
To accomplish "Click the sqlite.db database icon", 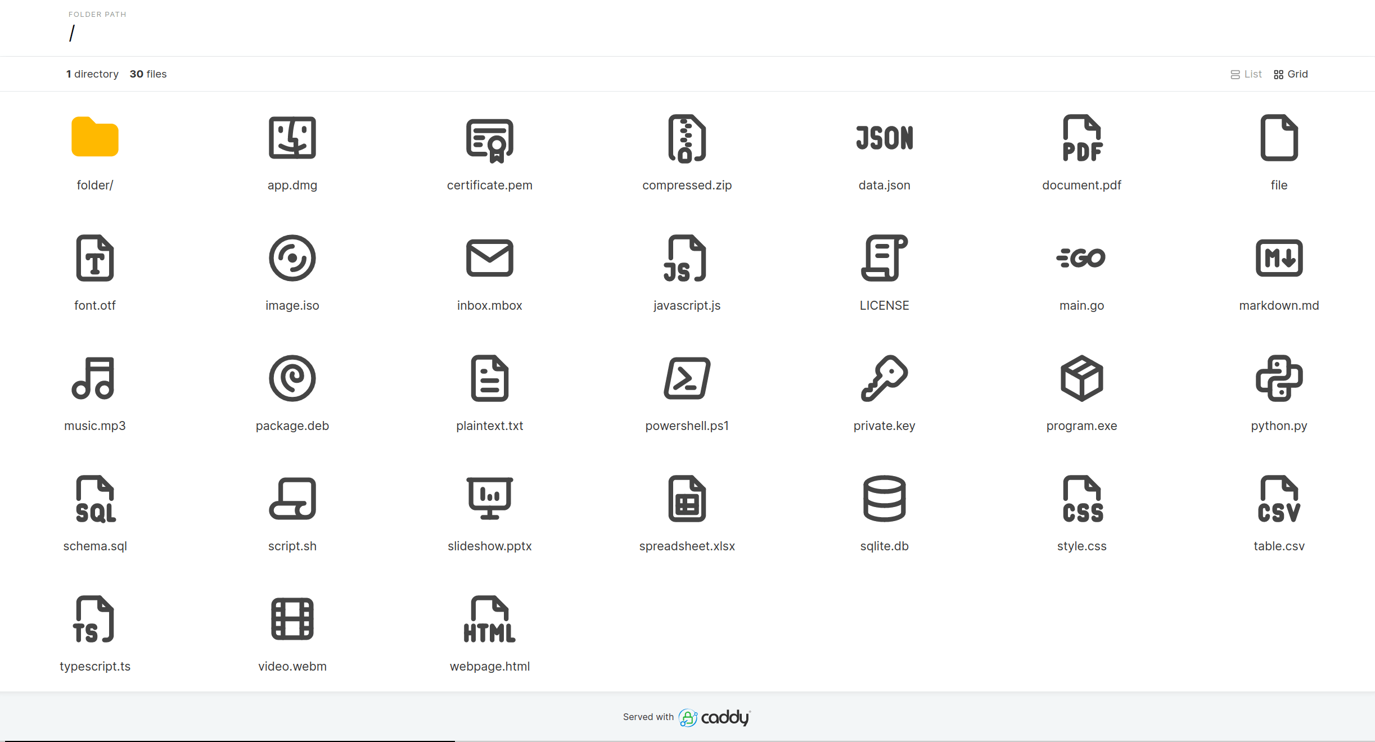I will [x=884, y=498].
